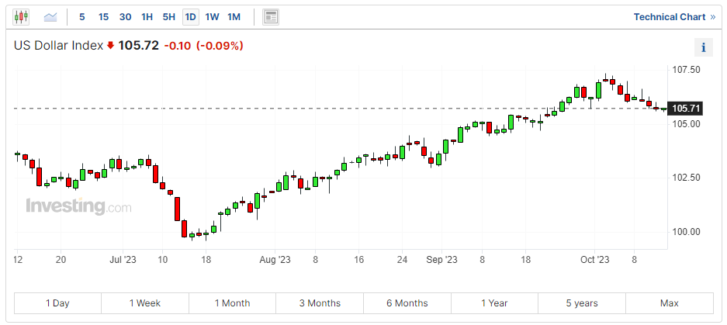
Task: Click the red down arrow beside US Dollar Index
Action: (x=110, y=46)
